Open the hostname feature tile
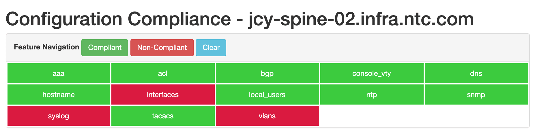 coord(59,95)
